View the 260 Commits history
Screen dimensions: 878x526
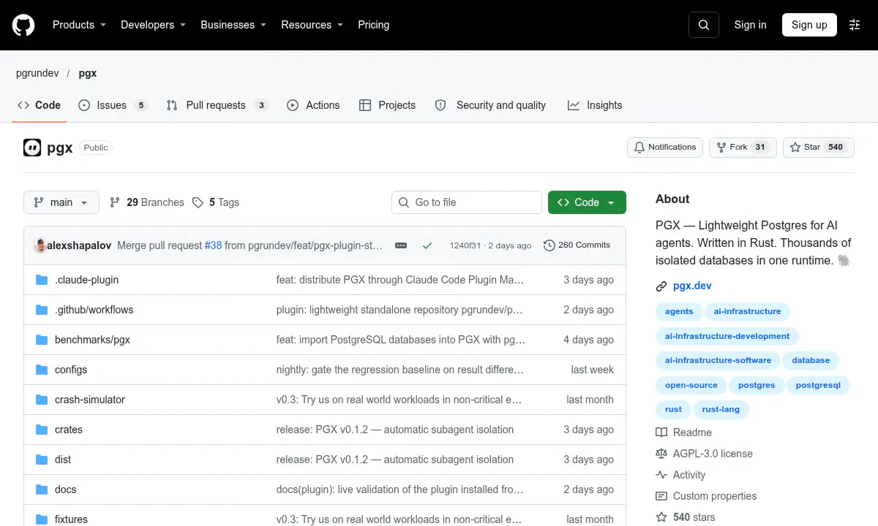click(x=577, y=245)
